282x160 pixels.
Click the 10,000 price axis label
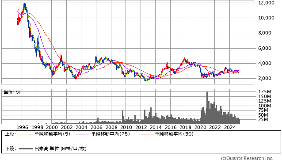267,18
